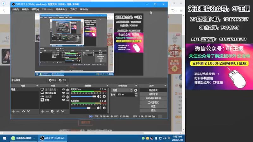Click the microphone icon in system tray
Image resolution: width=253 pixels, height=142 pixels.
point(156,138)
